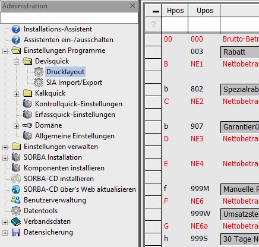Open Erfassquick-Einstellungen

pyautogui.click(x=75, y=115)
